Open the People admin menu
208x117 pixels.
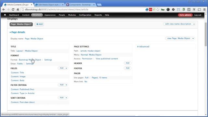[x=62, y=15]
